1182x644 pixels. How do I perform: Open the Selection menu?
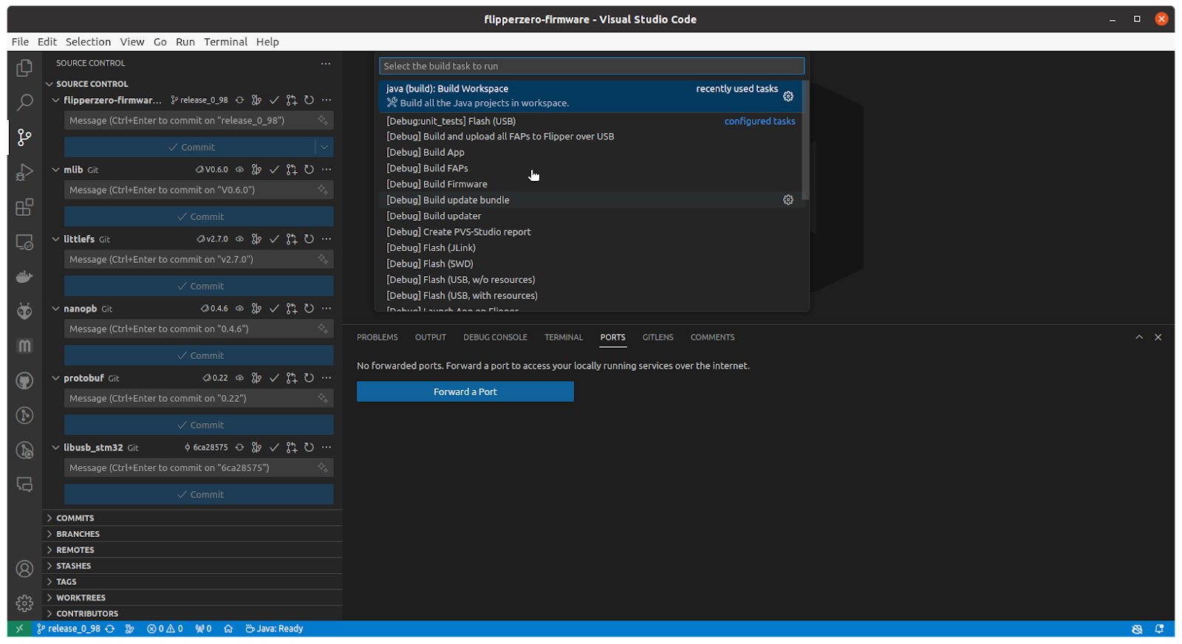(88, 42)
